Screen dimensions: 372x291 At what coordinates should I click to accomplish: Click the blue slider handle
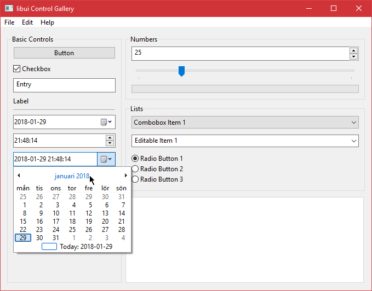[182, 71]
